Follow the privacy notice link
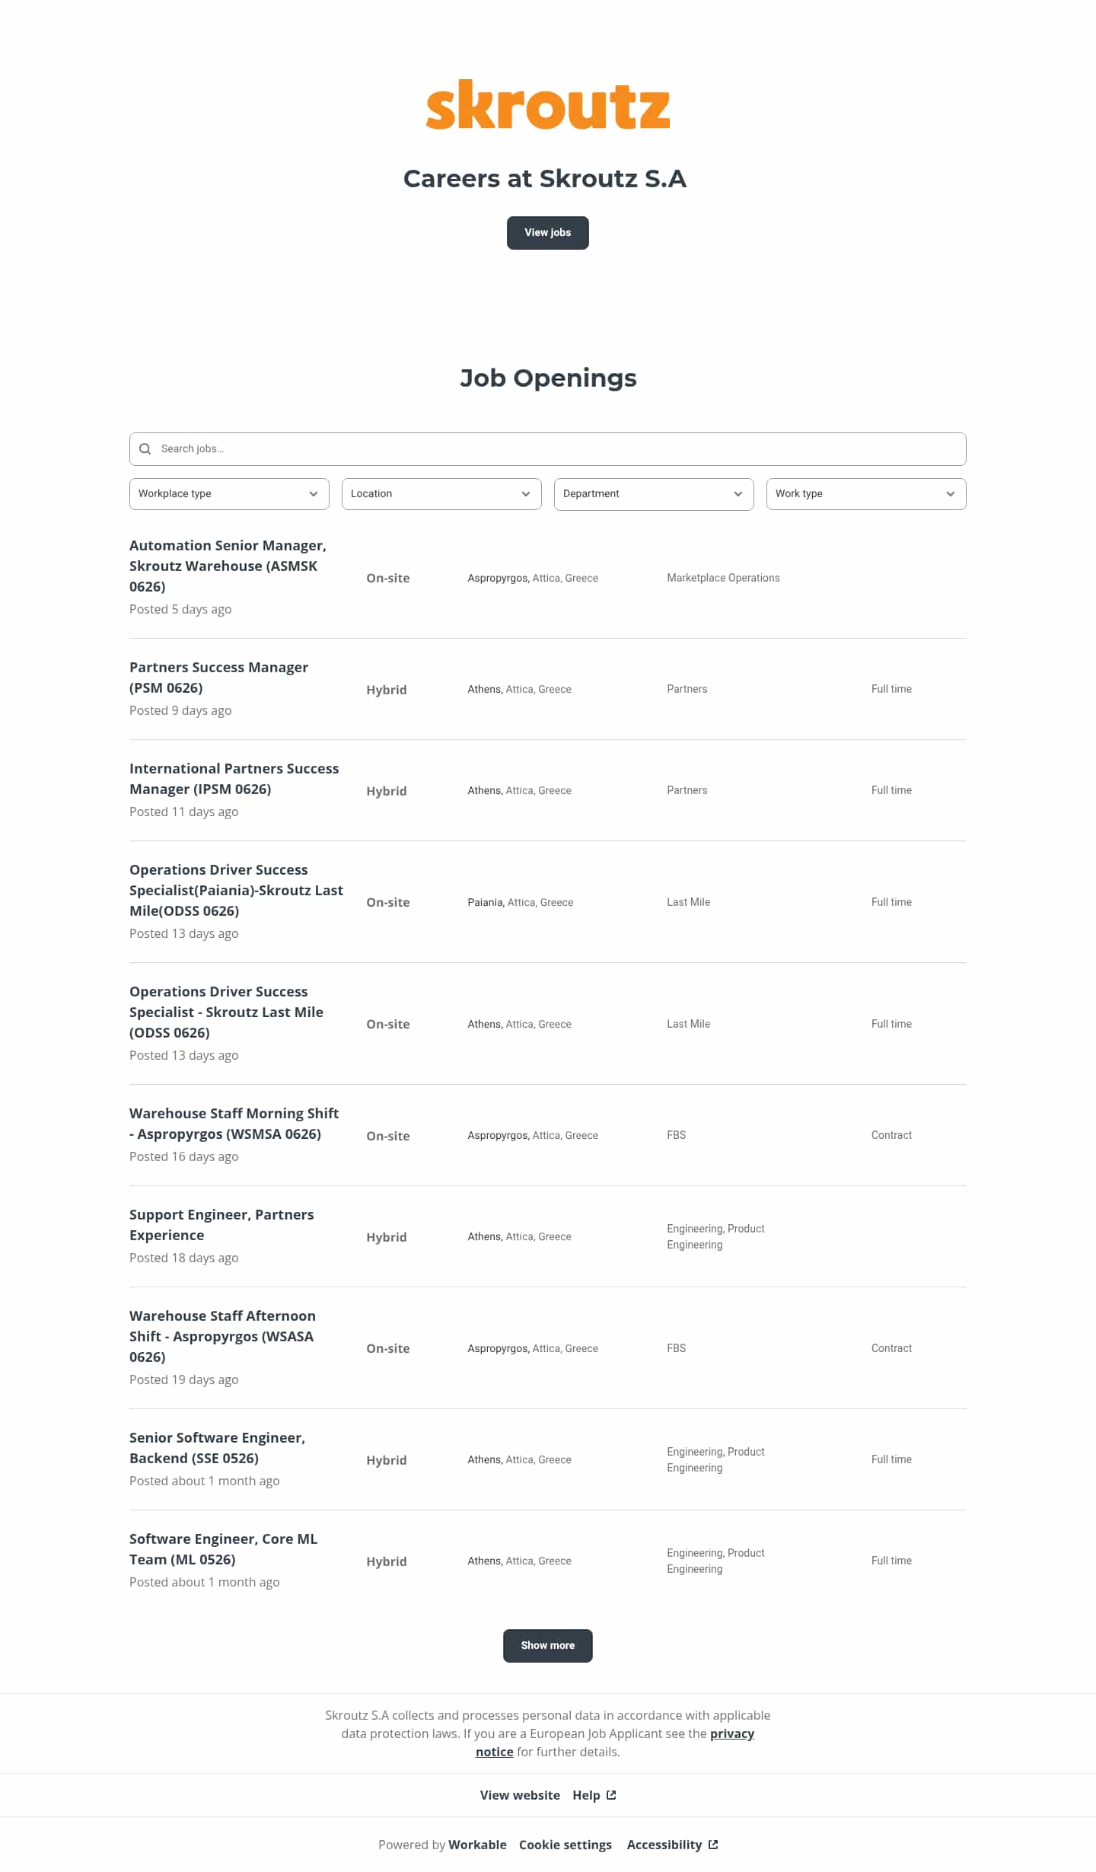Viewport: 1096px width, 1872px height. [615, 1743]
